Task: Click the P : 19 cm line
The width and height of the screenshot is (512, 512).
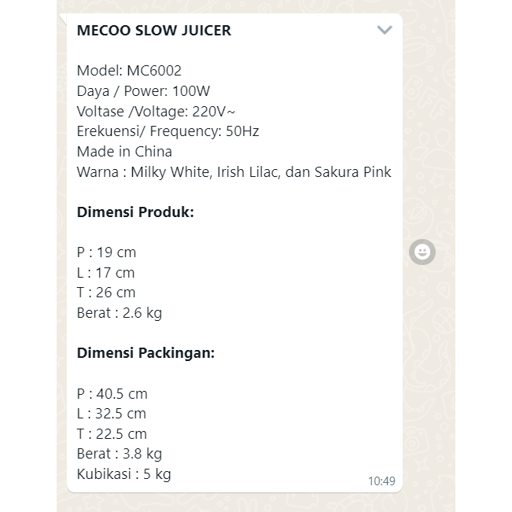Action: coord(106,252)
